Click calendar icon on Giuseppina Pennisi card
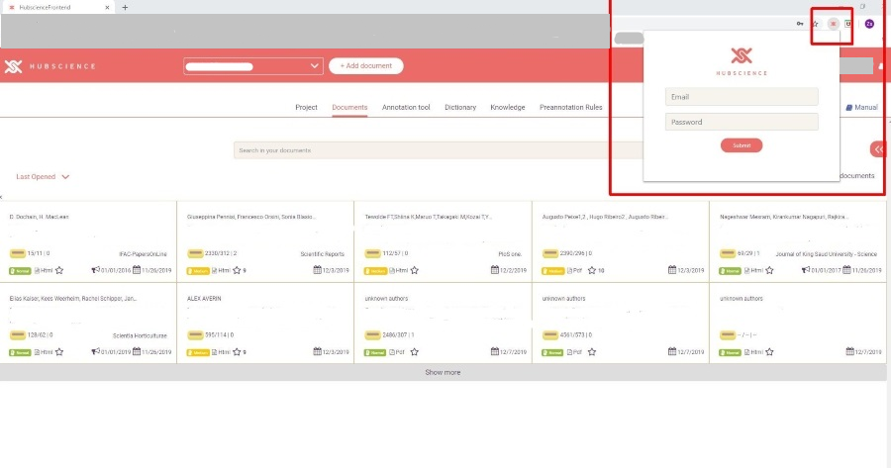The image size is (891, 468). pyautogui.click(x=317, y=270)
